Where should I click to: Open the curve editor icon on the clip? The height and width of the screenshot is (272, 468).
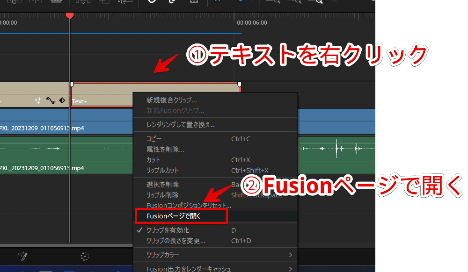pos(51,100)
